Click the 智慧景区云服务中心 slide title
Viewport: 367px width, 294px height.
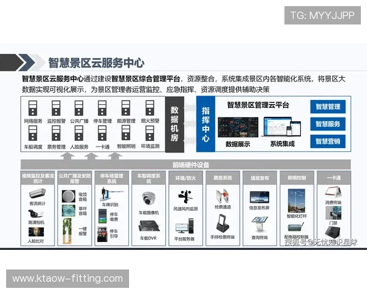coord(96,62)
